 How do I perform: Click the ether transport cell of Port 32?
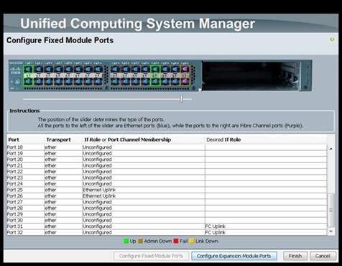tap(63, 232)
